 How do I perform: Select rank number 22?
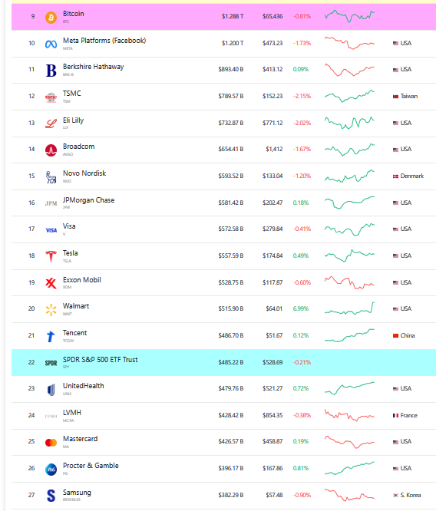[x=31, y=362]
